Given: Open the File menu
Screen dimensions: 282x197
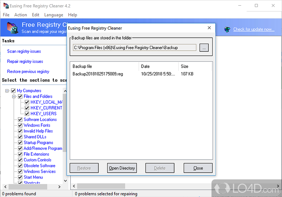Looking at the screenshot, I should click(6, 15).
